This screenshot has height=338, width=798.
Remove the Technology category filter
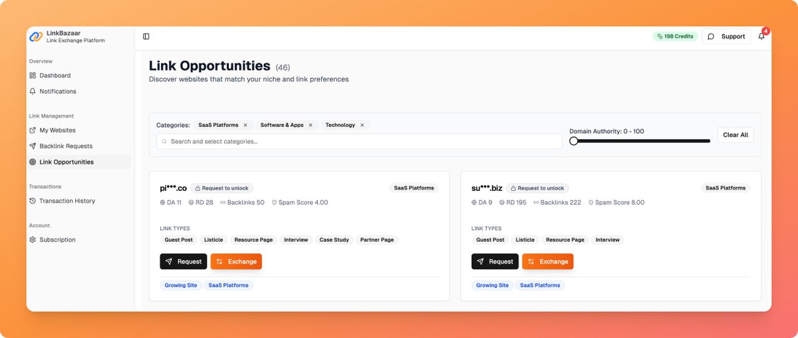pyautogui.click(x=362, y=125)
